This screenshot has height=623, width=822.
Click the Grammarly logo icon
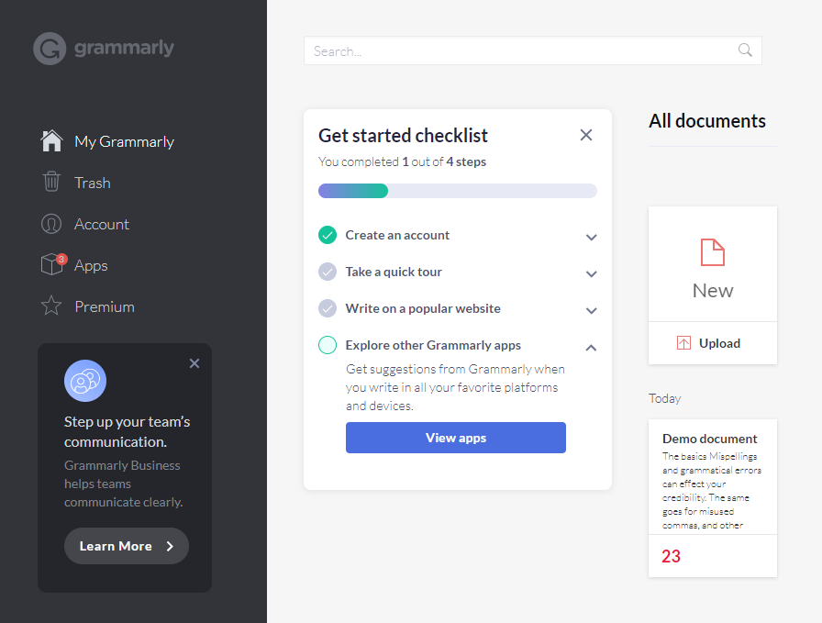(x=50, y=49)
